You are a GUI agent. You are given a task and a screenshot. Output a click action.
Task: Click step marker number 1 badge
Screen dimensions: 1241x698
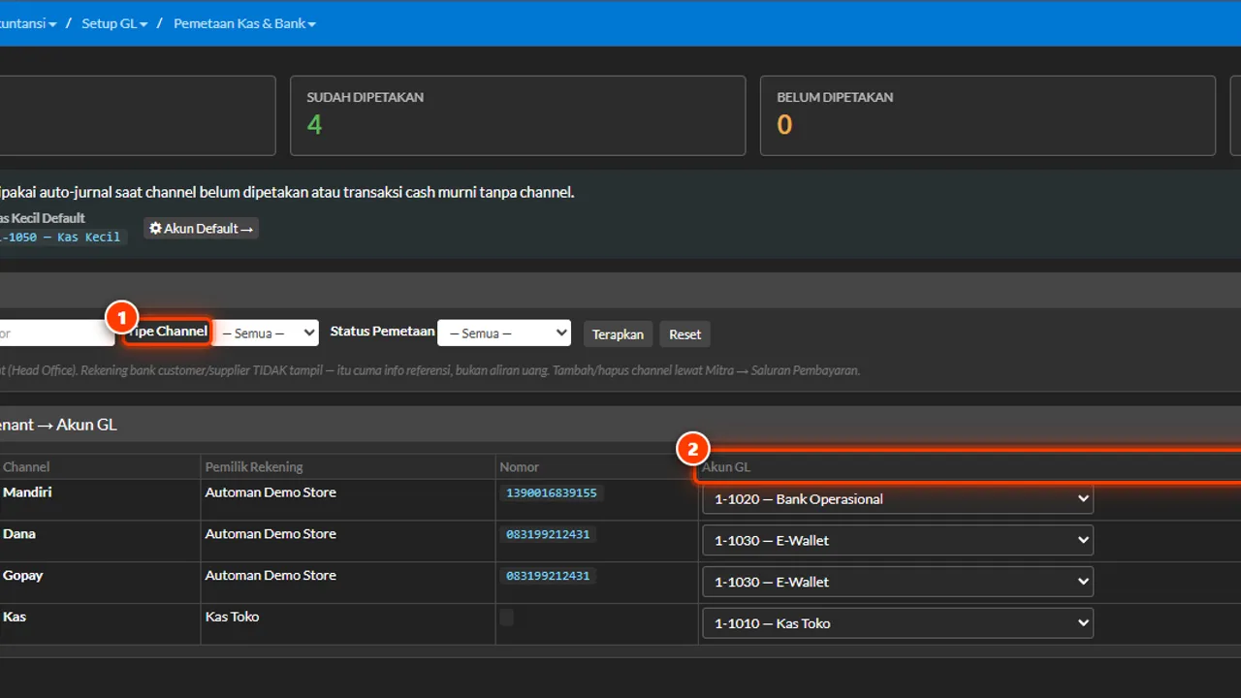tap(121, 317)
